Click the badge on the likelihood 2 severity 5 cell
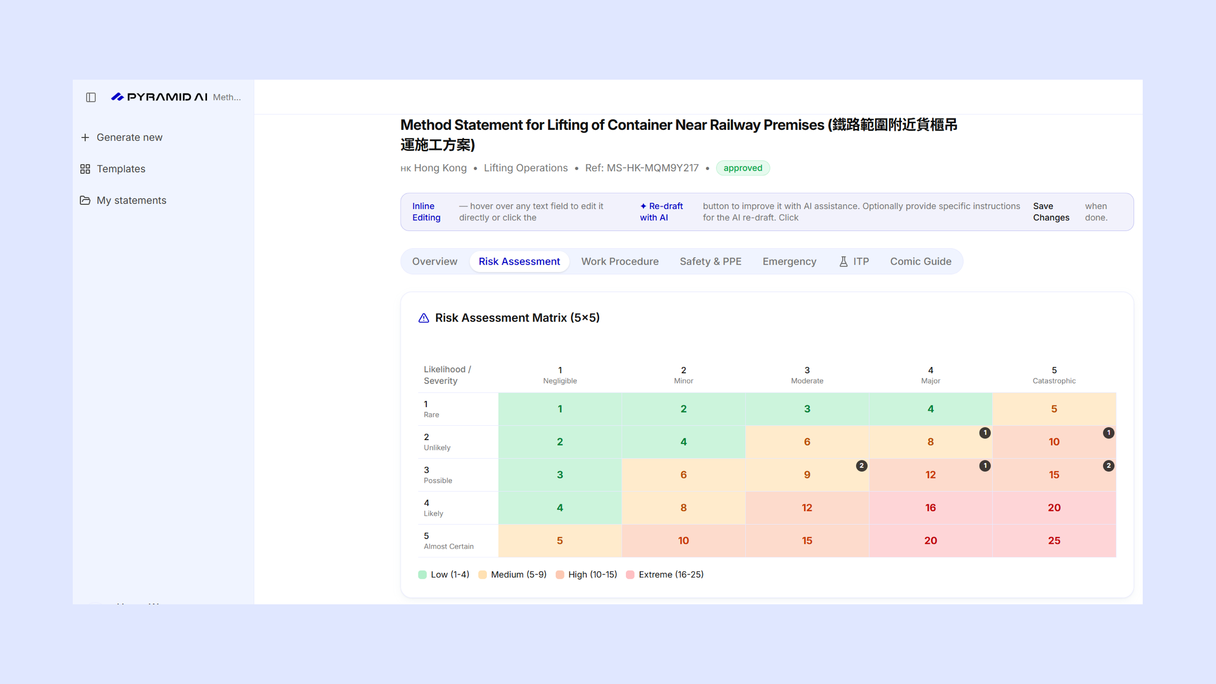This screenshot has width=1216, height=684. coord(1108,433)
